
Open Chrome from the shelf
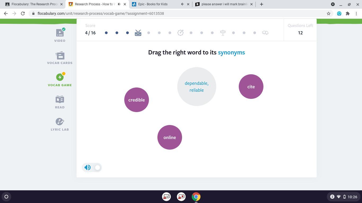196,197
